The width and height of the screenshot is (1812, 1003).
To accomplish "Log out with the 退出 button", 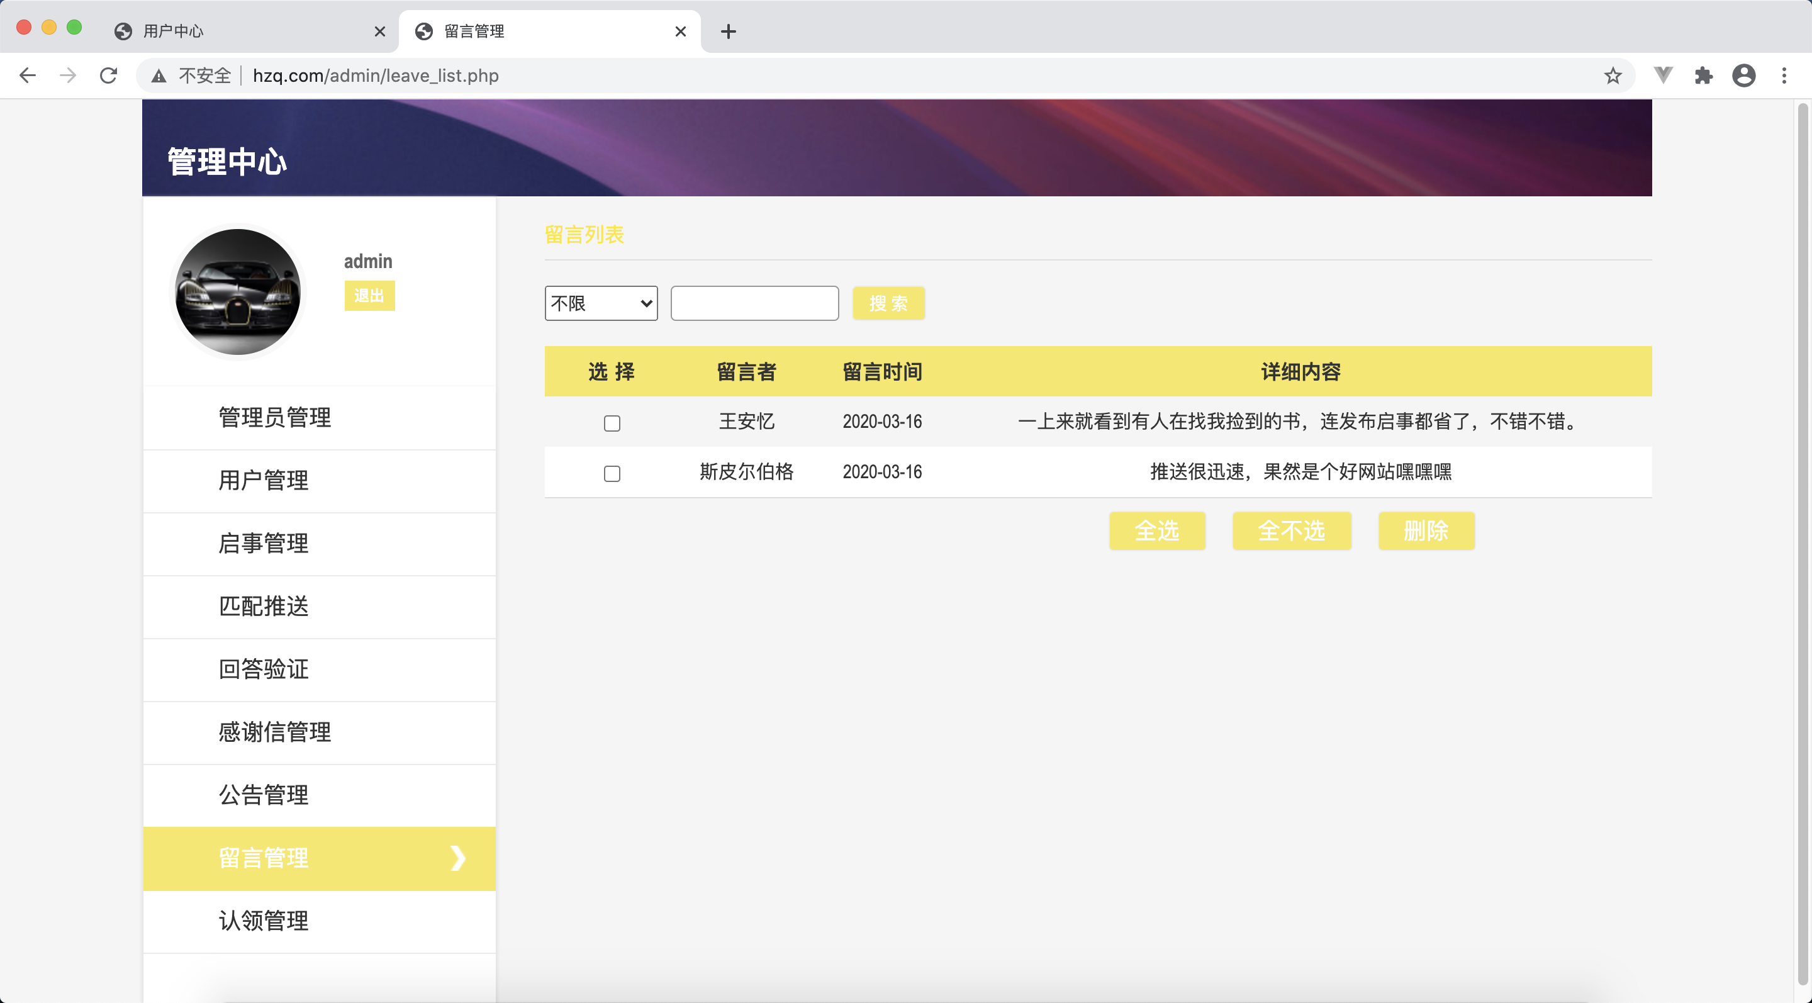I will click(x=369, y=295).
